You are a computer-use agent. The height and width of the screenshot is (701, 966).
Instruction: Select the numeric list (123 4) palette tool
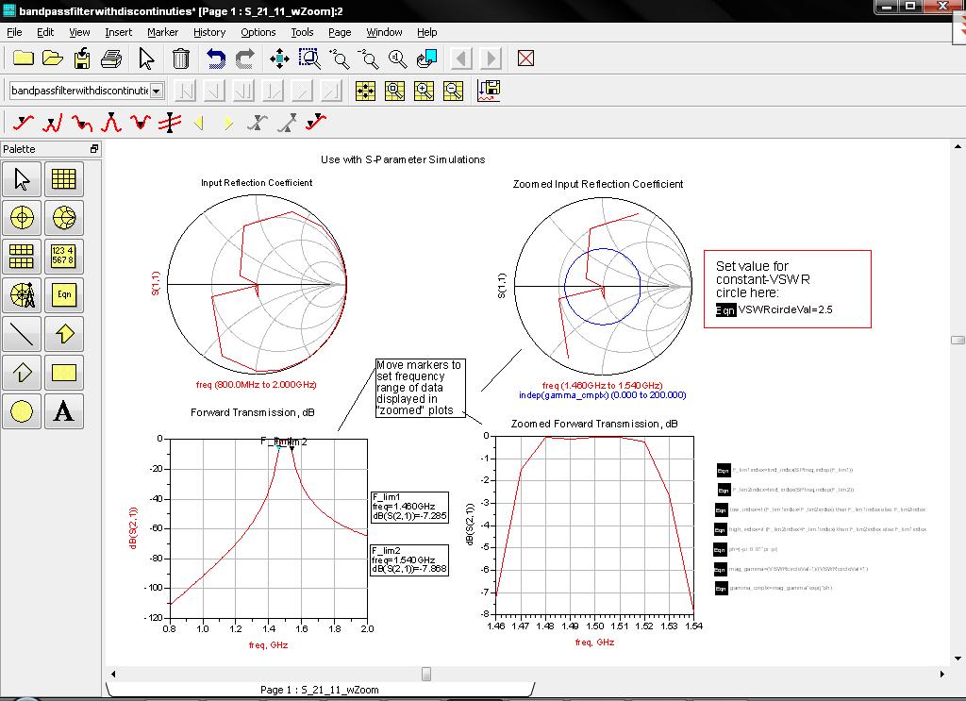(63, 257)
